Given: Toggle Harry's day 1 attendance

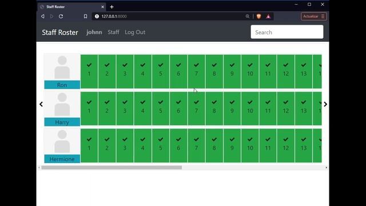Looking at the screenshot, I should point(89,109).
